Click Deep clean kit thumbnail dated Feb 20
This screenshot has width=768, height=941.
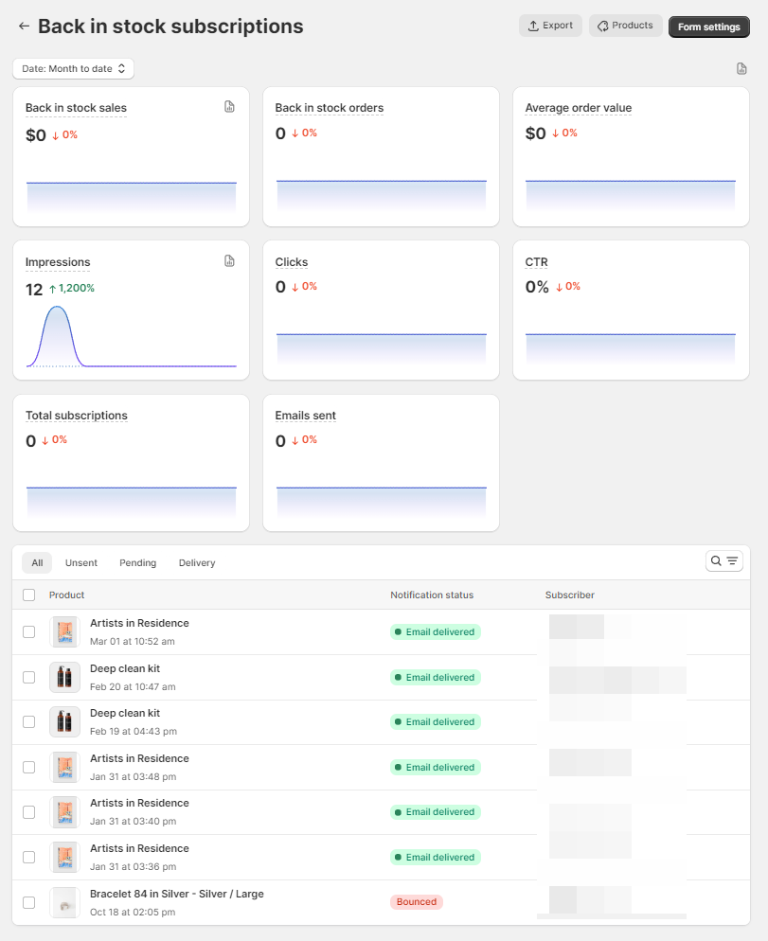click(x=64, y=677)
